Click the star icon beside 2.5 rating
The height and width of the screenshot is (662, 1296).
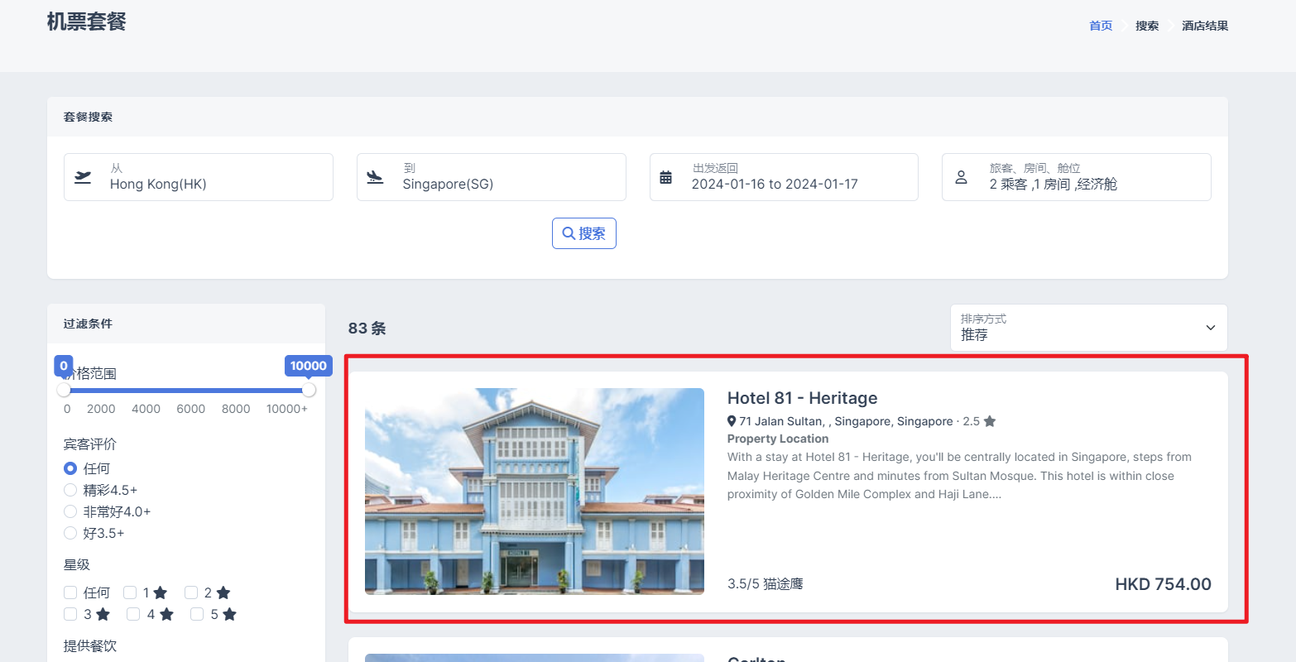(x=990, y=421)
